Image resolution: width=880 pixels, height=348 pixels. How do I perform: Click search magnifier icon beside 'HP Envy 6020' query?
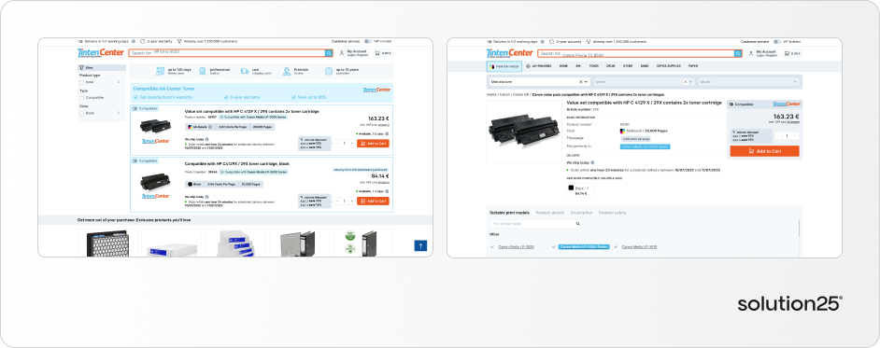coord(329,53)
